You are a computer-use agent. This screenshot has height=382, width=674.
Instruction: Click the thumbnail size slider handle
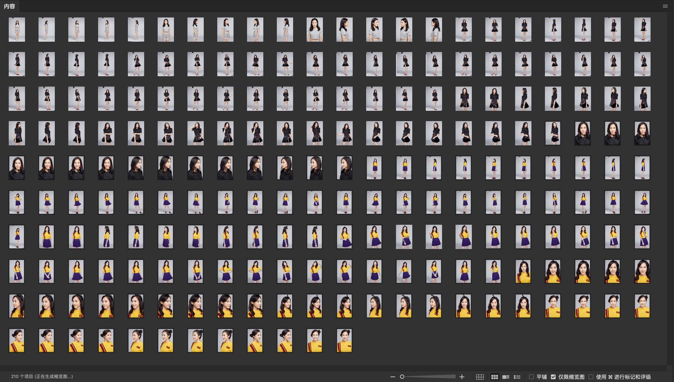coord(402,377)
